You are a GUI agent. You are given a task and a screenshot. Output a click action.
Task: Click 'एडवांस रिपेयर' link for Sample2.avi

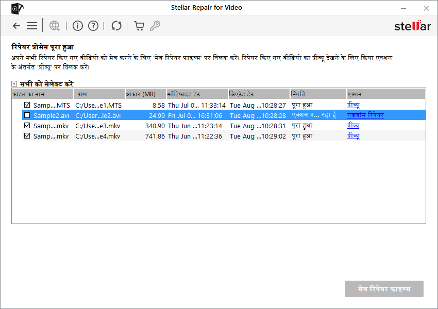pos(365,115)
